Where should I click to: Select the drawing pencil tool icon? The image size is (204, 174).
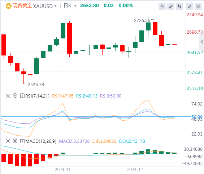coord(171,7)
